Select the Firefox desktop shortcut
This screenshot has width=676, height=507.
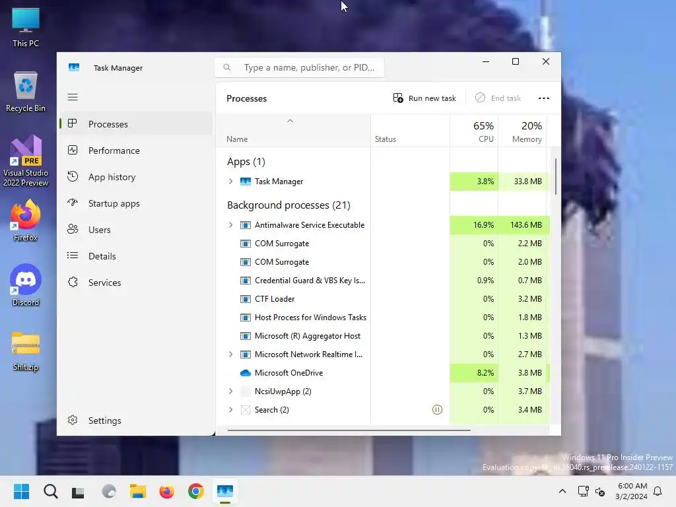[26, 220]
